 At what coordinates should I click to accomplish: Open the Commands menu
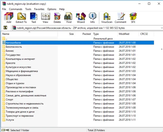tap(16, 9)
